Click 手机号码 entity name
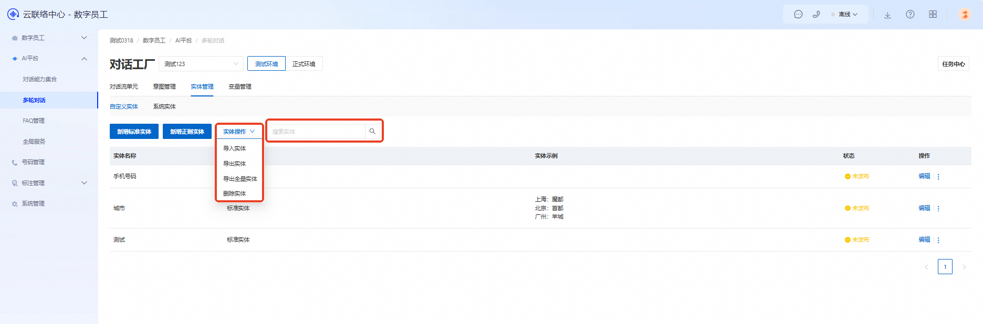Viewport: 983px width, 324px height. click(x=125, y=176)
